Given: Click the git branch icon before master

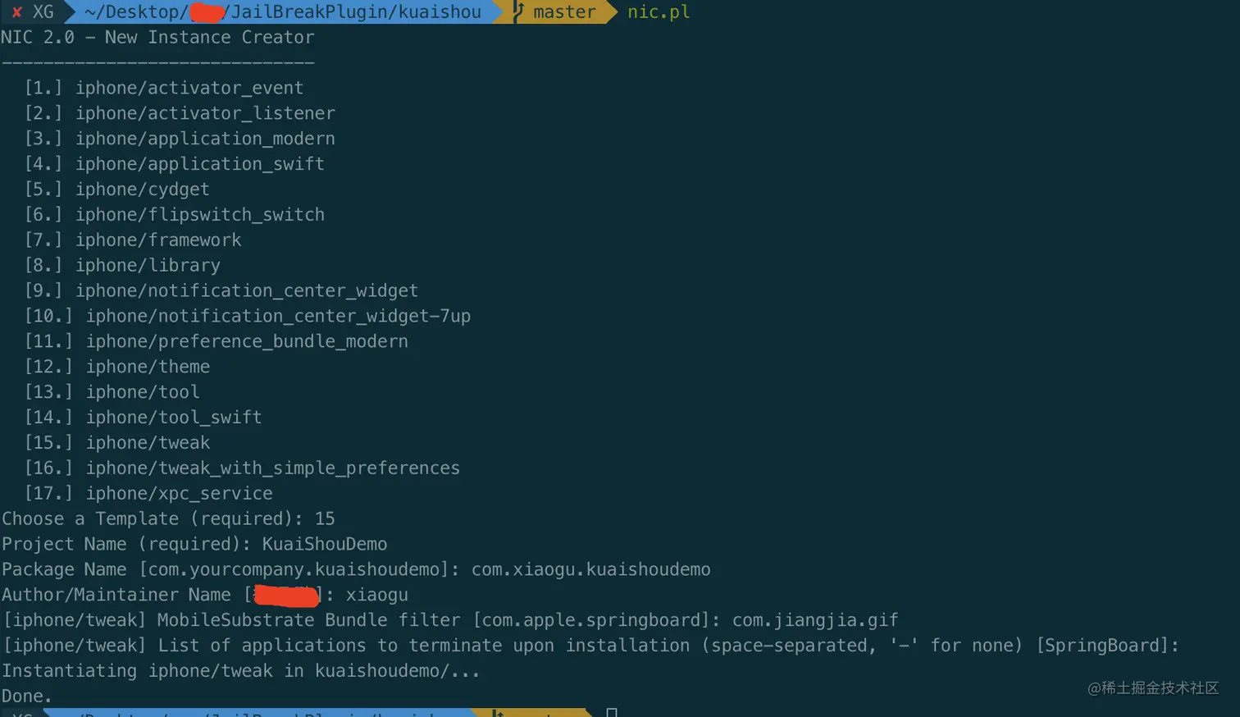Looking at the screenshot, I should 517,11.
